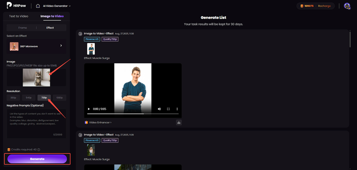
Task: Switch to Frame mode
Action: 22,28
